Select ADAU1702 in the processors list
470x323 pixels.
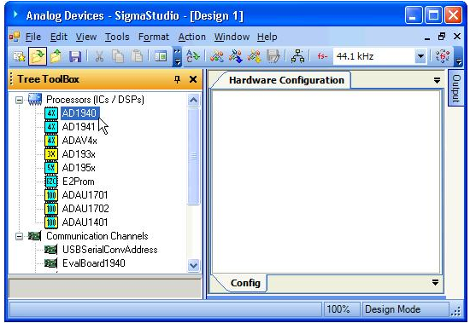[85, 209]
